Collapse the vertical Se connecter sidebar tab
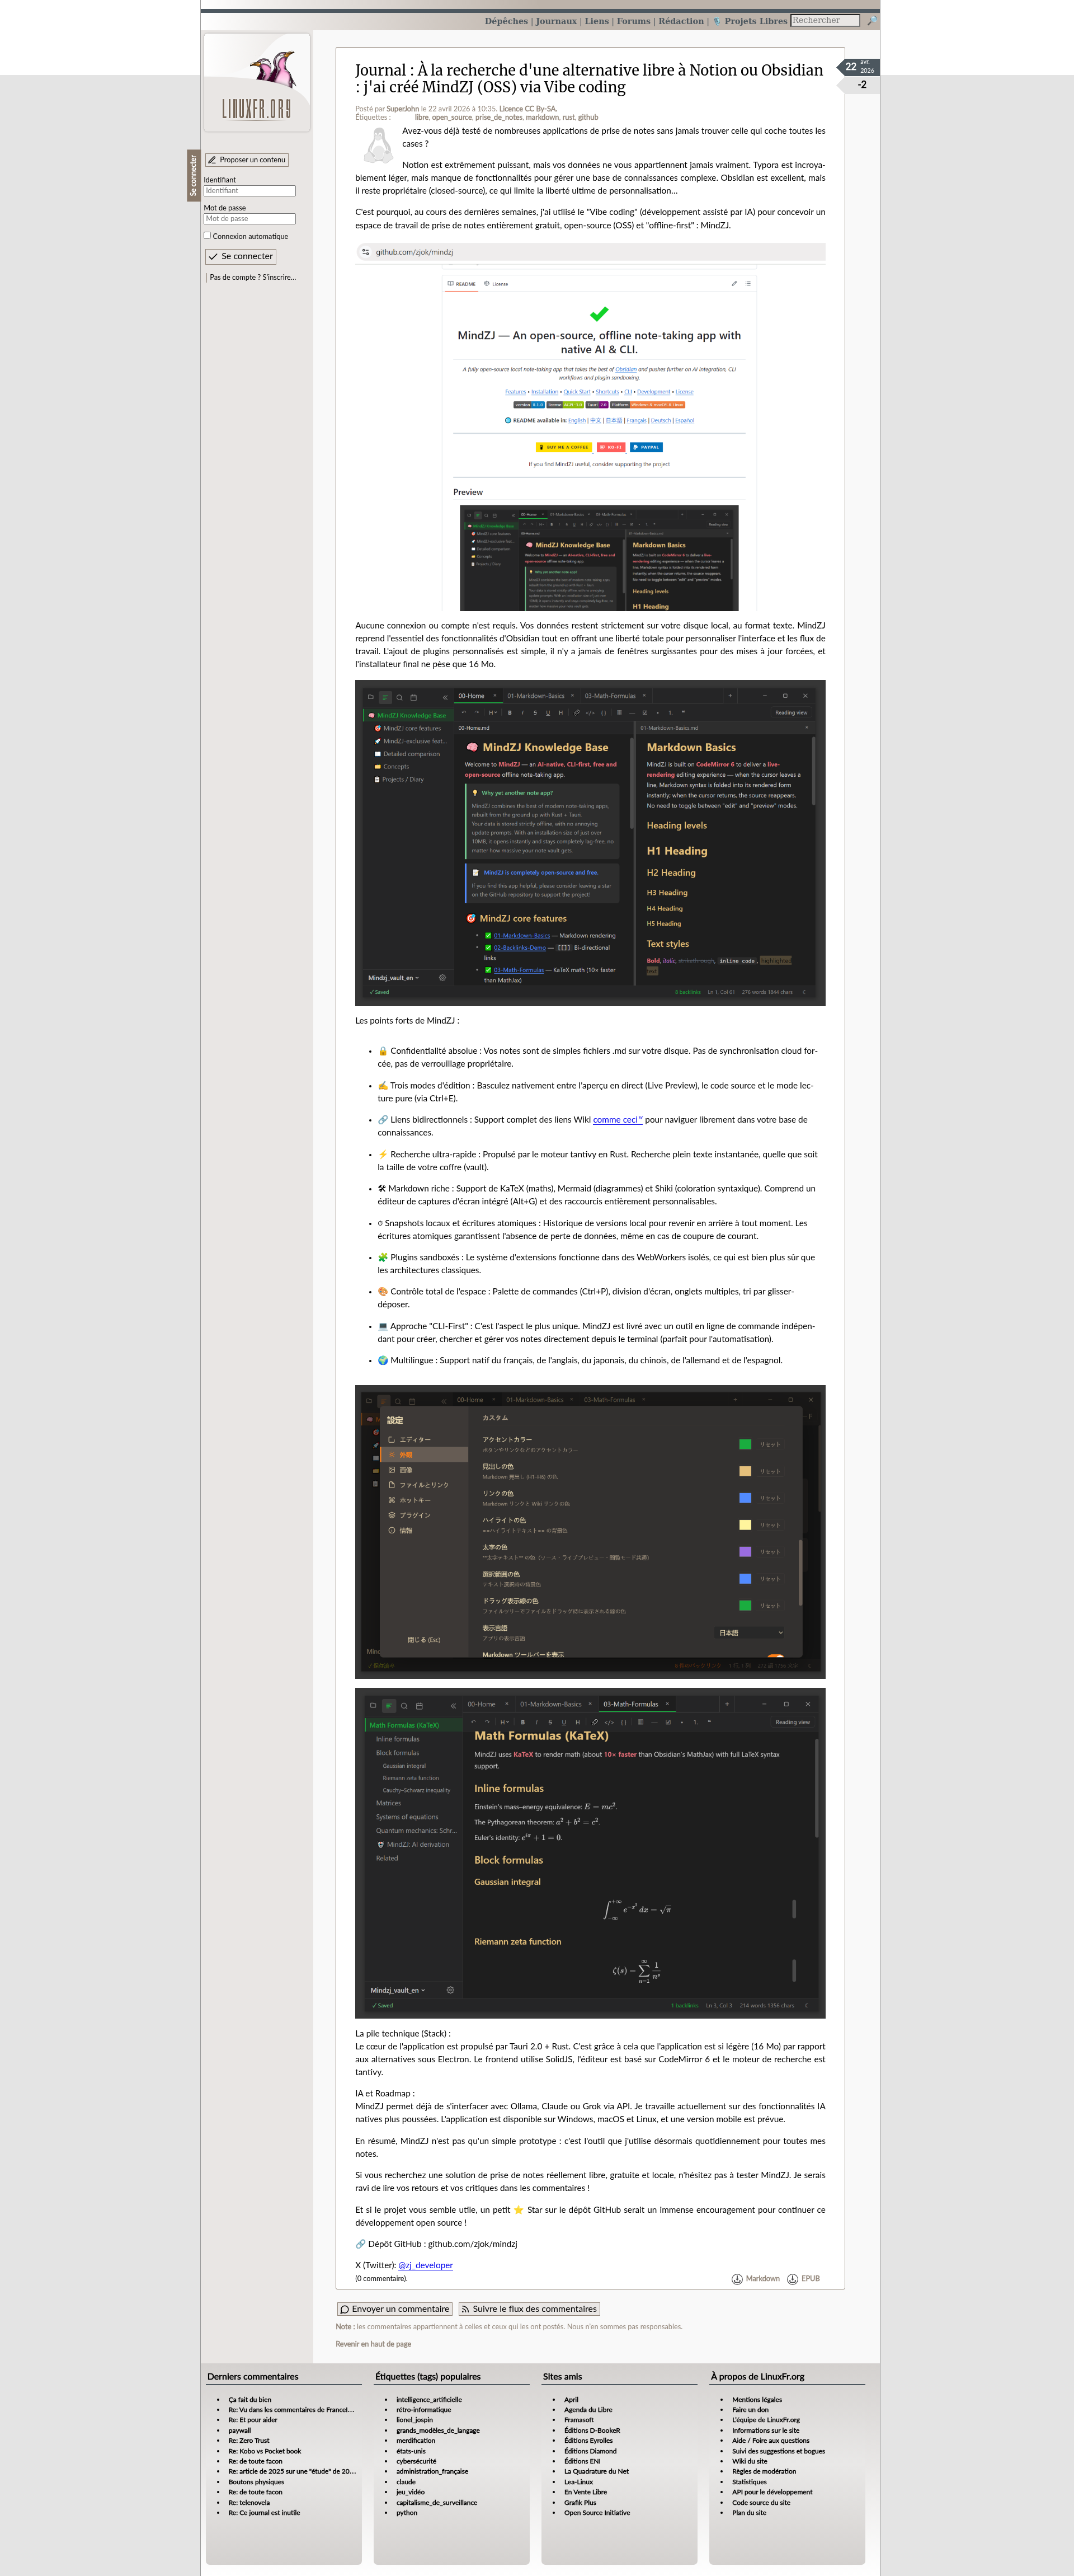1074x2576 pixels. 194,175
